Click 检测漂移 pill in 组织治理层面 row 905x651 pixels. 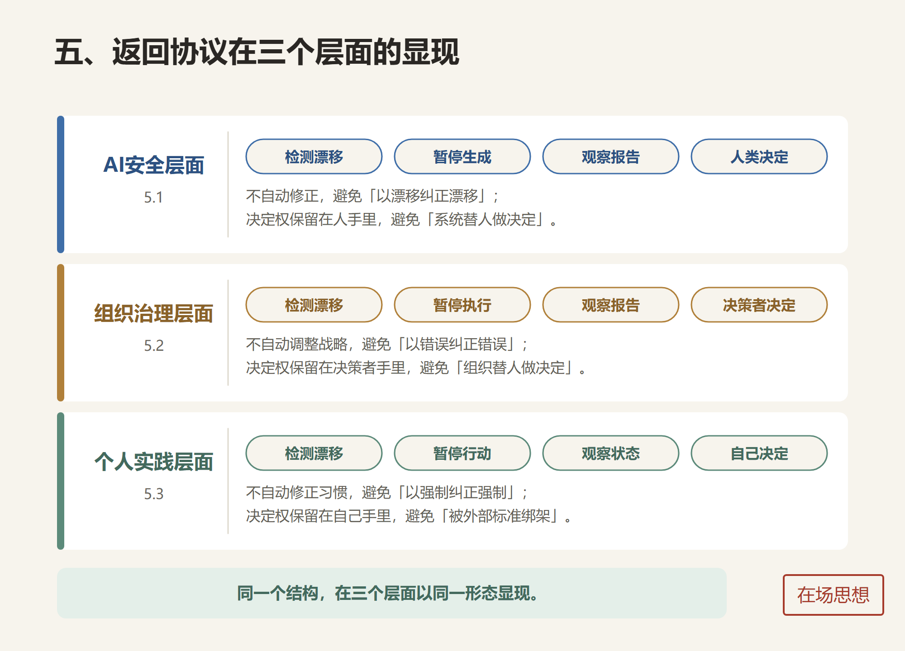tap(314, 305)
